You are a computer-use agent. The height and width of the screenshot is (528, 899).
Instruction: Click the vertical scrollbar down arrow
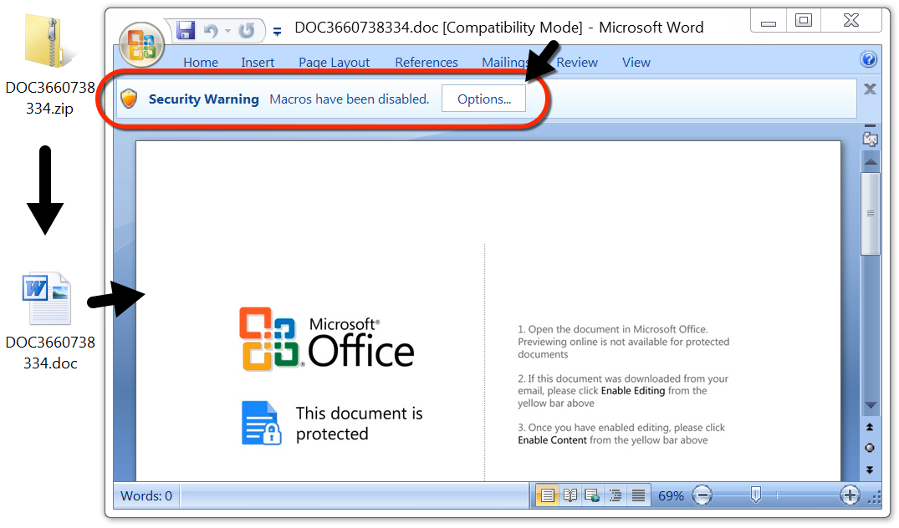click(871, 405)
